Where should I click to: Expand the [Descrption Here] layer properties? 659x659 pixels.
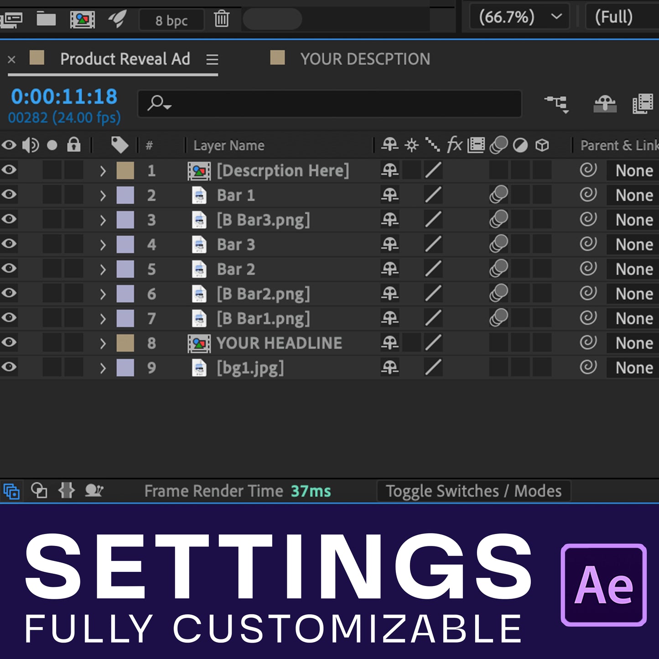coord(103,171)
